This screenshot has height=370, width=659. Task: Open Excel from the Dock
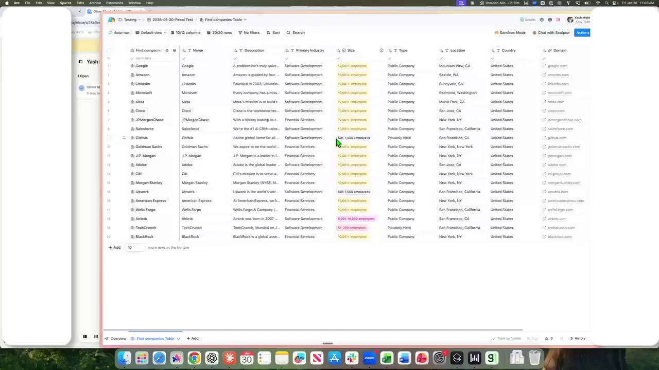[387, 358]
